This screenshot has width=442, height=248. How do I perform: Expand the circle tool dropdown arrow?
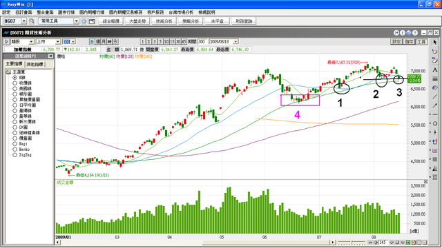click(x=430, y=123)
